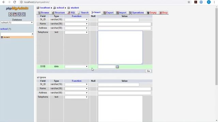Focus the first Address value field
Viewport: 218px width, 122px height.
click(124, 28)
